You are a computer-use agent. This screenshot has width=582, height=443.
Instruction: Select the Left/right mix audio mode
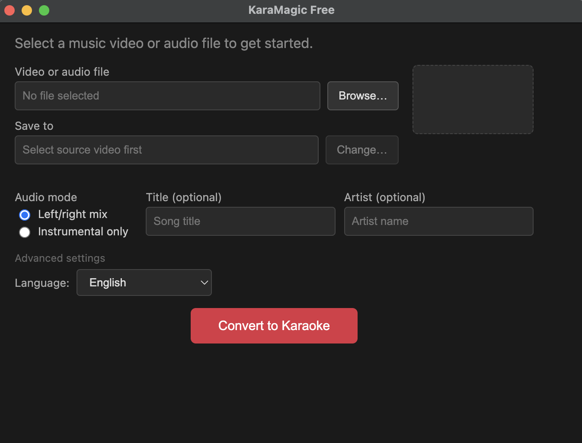point(25,215)
